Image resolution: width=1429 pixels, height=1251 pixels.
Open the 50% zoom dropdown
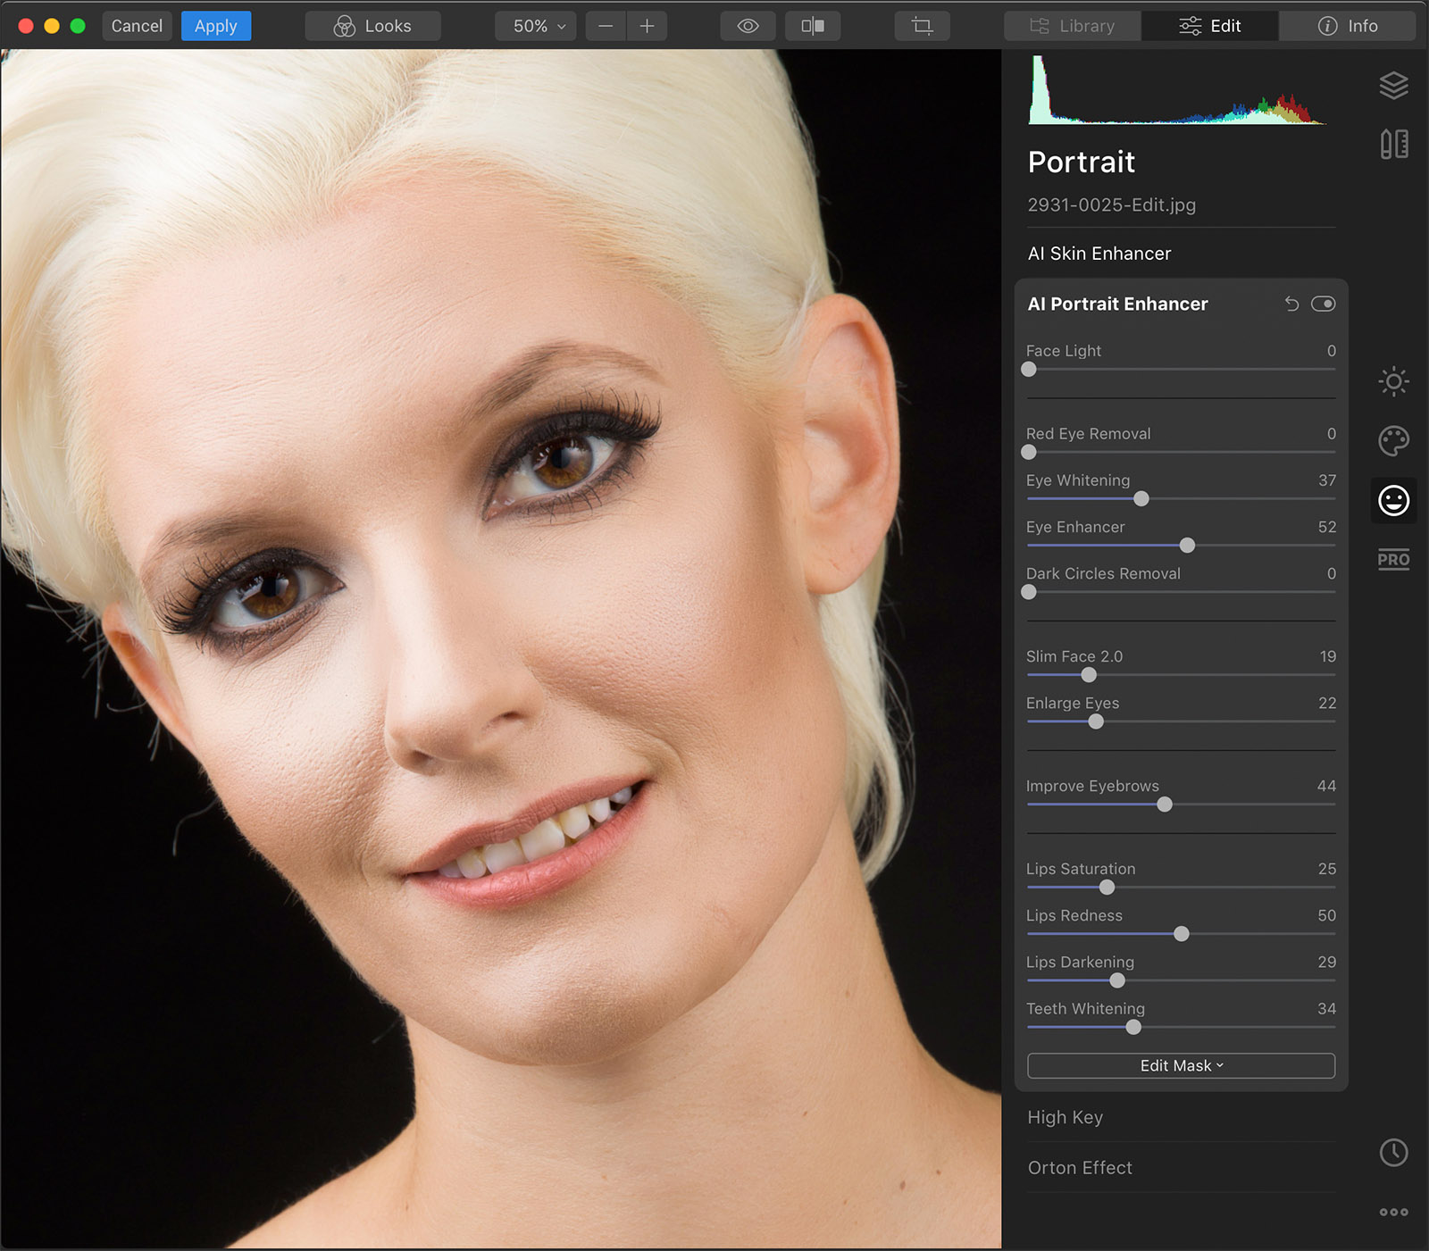(x=539, y=26)
